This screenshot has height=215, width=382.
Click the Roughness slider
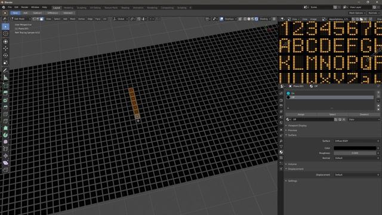point(355,153)
